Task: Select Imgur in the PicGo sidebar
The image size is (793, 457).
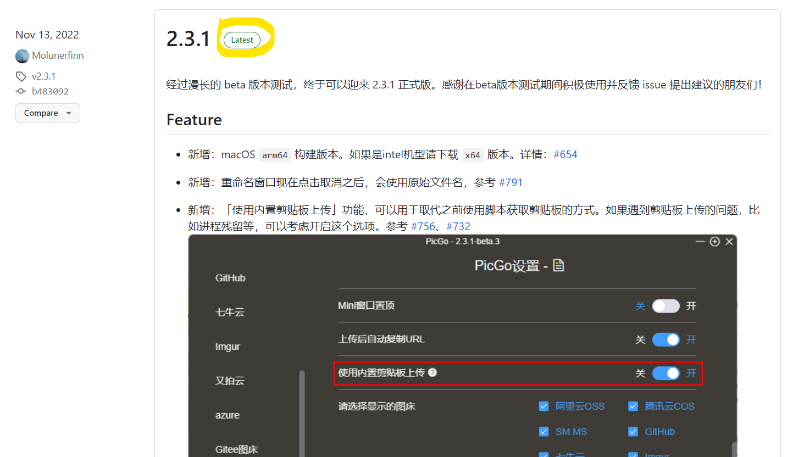Action: pos(228,347)
